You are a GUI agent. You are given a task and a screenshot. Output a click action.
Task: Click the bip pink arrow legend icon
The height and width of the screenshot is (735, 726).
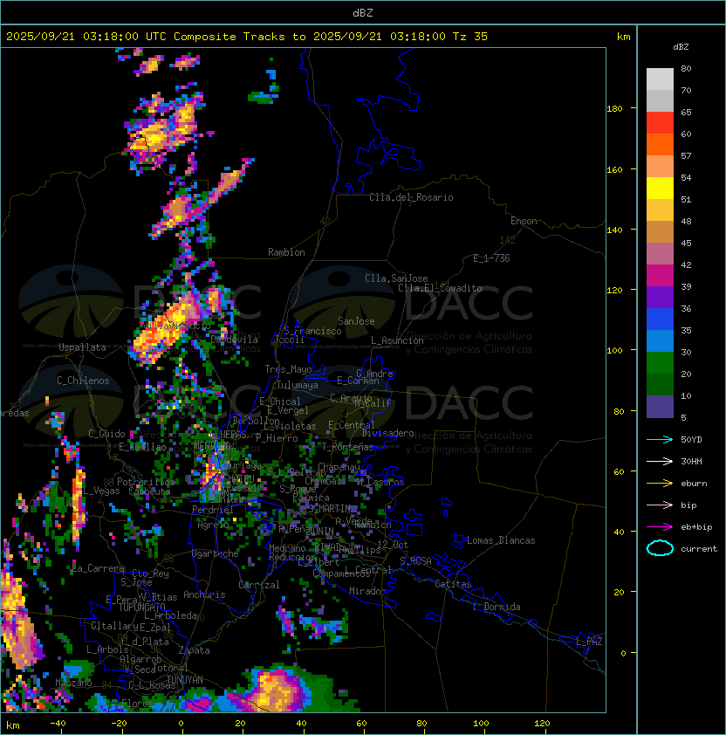click(x=660, y=505)
